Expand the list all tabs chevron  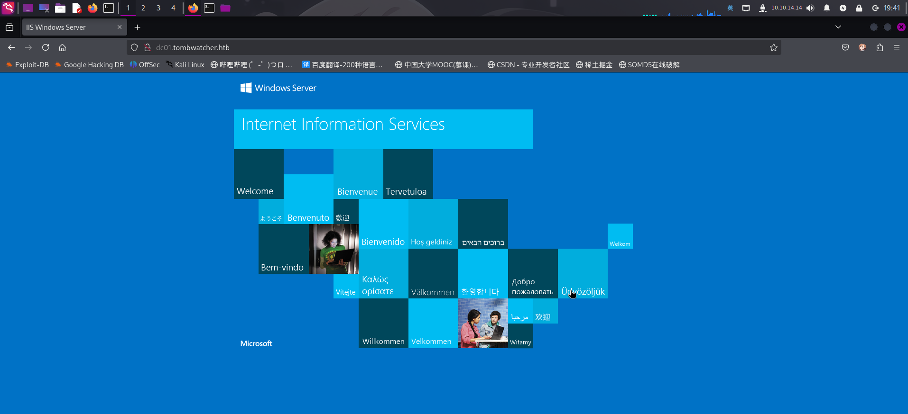838,27
